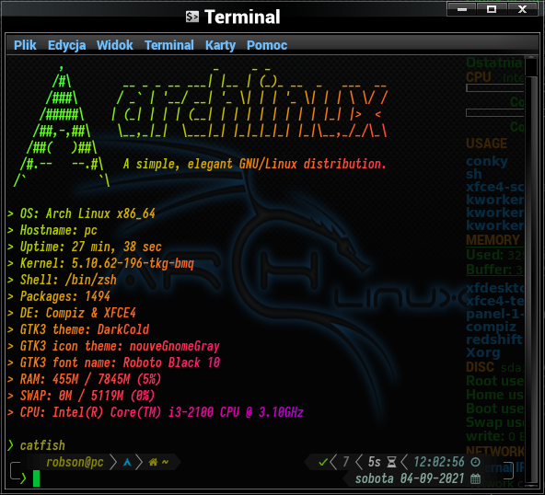Viewport: 545px width, 495px height.
Task: Click the 5s execution time text
Action: pos(375,462)
